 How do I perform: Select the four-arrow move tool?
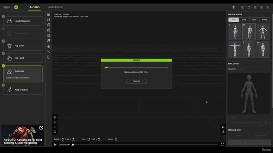[x=55, y=122]
